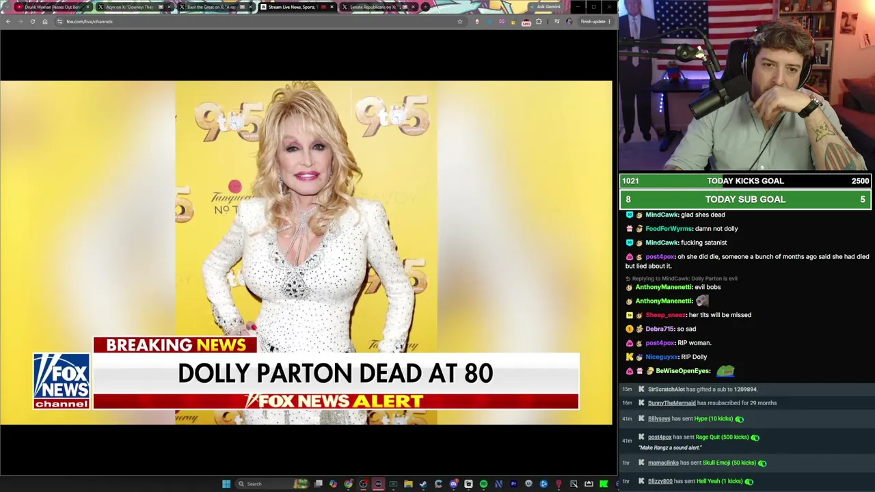Open the Chrome profile avatar
Viewport: 875px width, 492px height.
pos(569,21)
